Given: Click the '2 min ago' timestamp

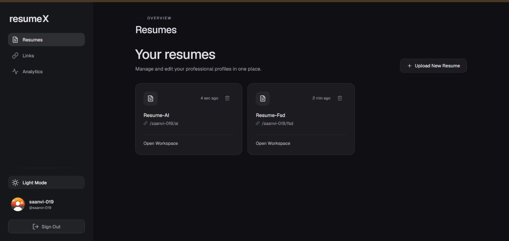Looking at the screenshot, I should (321, 98).
